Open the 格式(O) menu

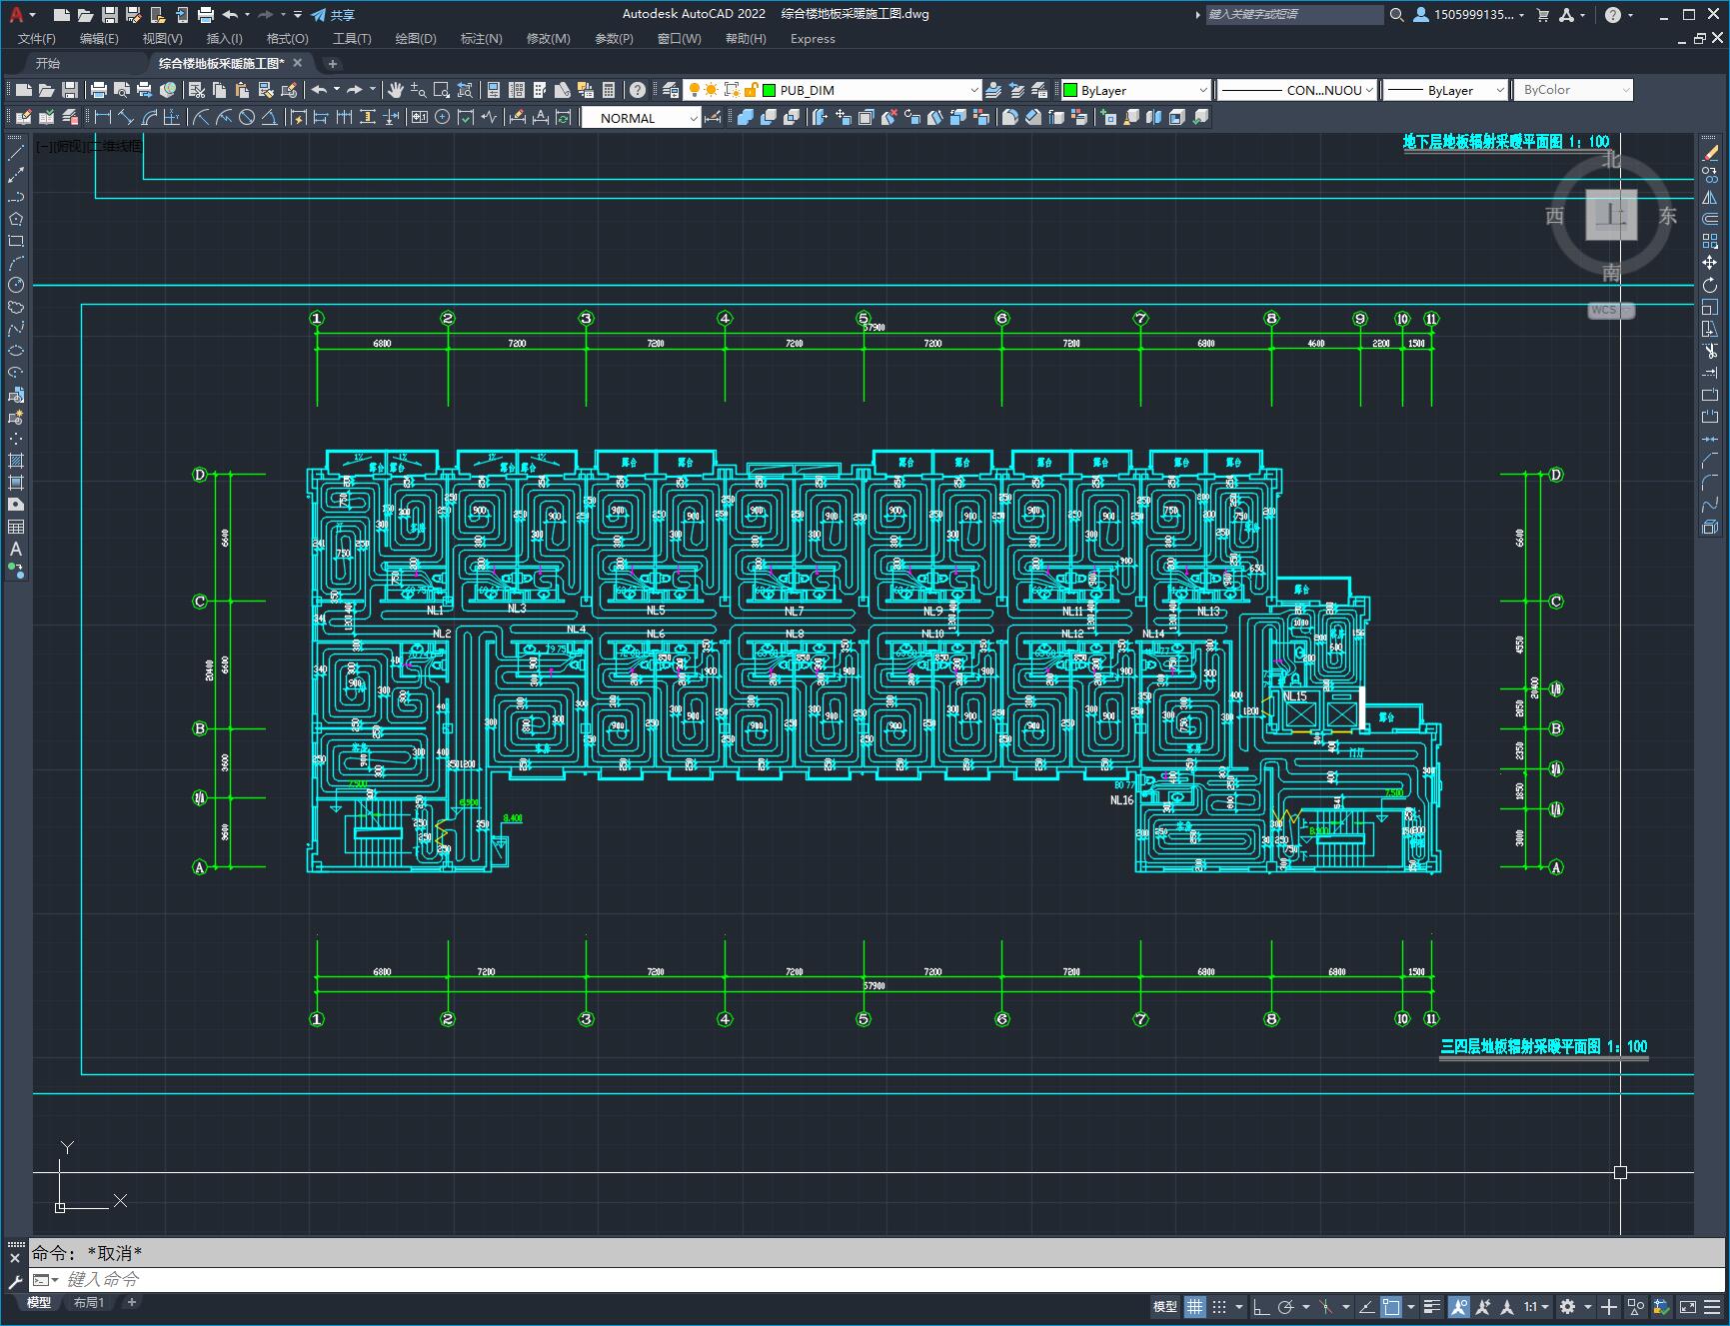coord(287,38)
